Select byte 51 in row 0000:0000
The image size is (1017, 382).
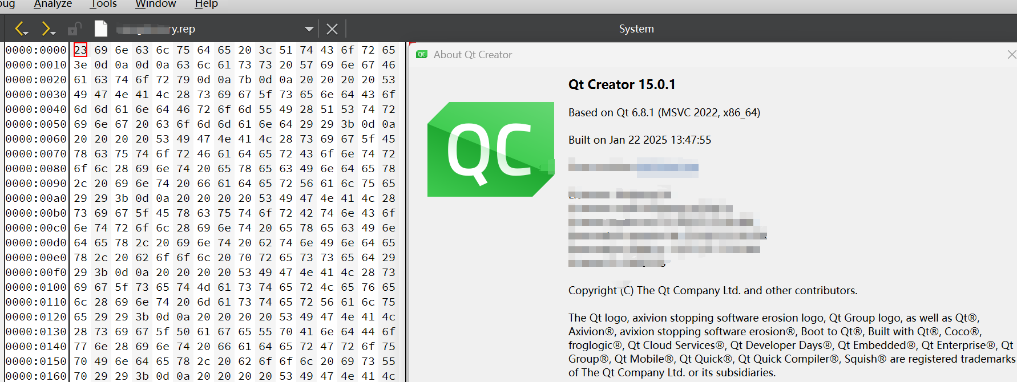click(x=286, y=50)
